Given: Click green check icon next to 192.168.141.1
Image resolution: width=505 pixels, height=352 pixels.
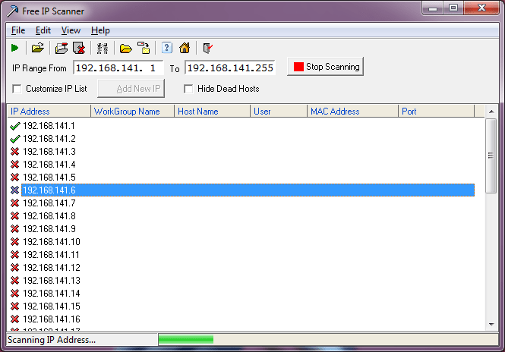Looking at the screenshot, I should point(15,126).
